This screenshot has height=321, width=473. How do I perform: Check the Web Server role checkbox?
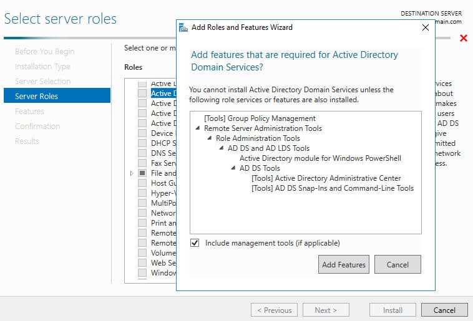(x=142, y=262)
